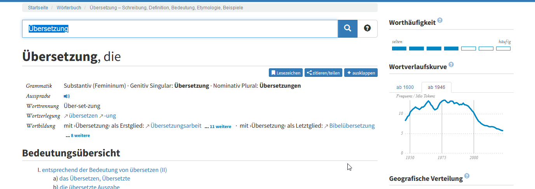Click the 'häufig' scale label
This screenshot has width=535, height=189.
pos(505,42)
